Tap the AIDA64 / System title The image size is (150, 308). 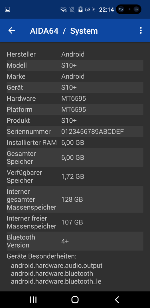coord(64,31)
